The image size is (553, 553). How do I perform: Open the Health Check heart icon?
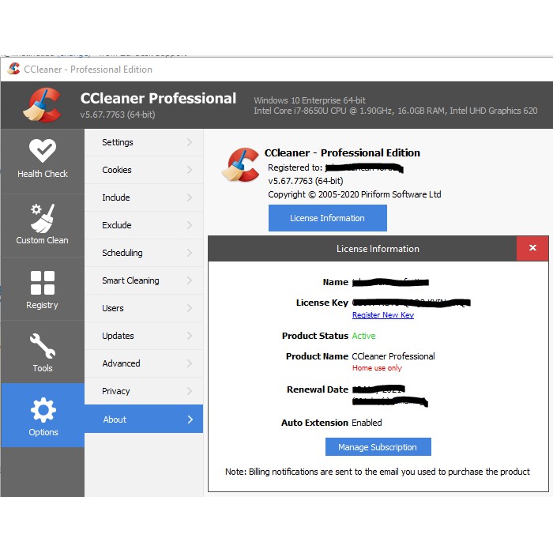(43, 150)
